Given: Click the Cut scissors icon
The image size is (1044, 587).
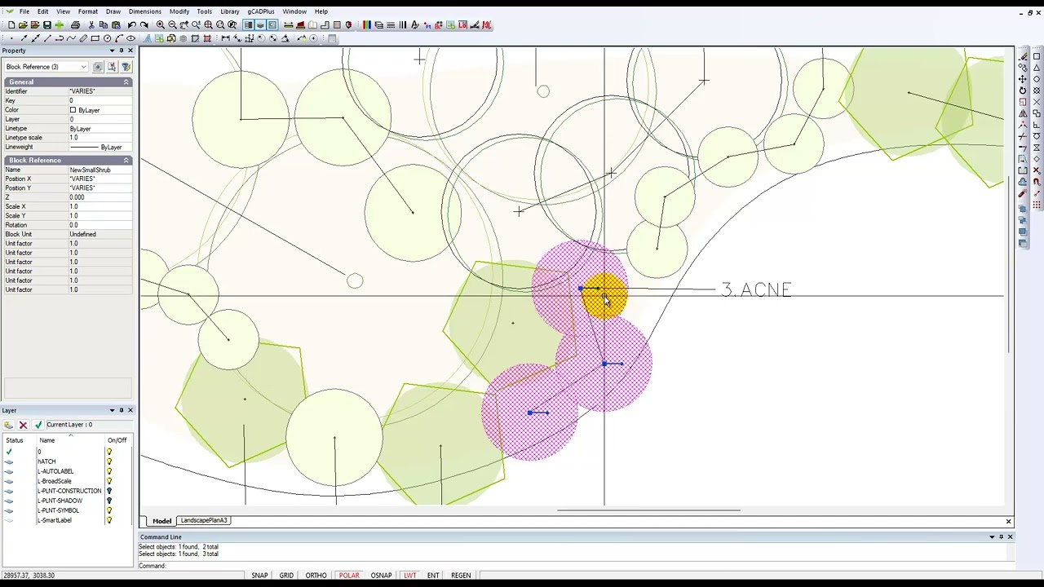Looking at the screenshot, I should (x=91, y=25).
